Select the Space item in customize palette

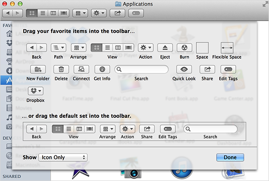(202, 48)
